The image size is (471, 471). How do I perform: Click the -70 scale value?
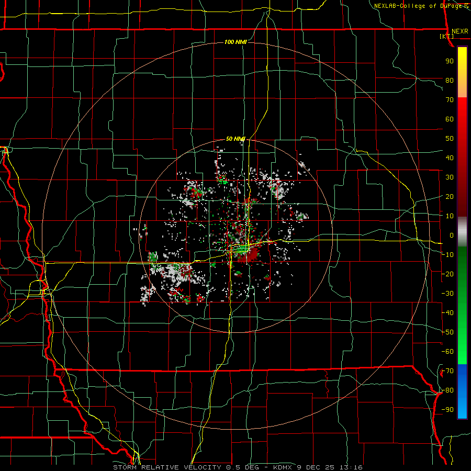point(447,371)
